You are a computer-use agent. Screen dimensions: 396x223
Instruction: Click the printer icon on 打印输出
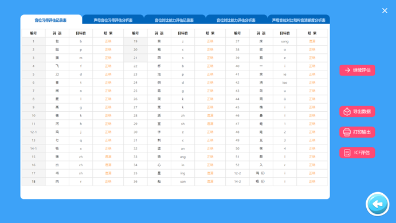(347, 132)
